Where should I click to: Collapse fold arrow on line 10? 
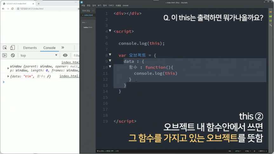click(x=110, y=67)
